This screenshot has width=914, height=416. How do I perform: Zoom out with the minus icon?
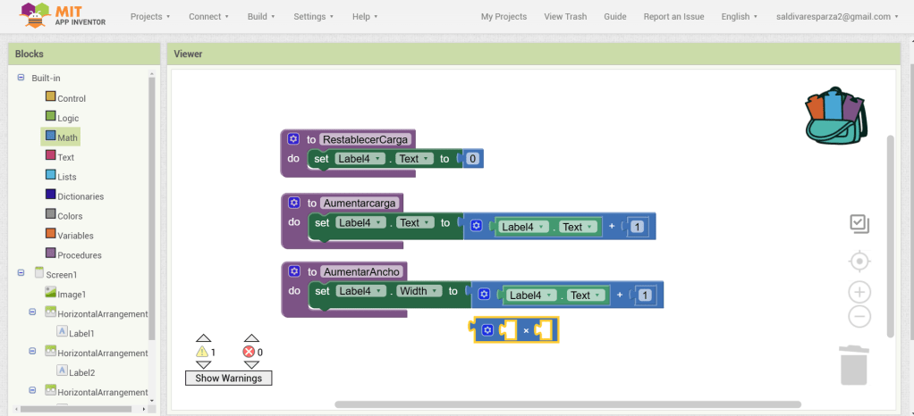pyautogui.click(x=859, y=316)
